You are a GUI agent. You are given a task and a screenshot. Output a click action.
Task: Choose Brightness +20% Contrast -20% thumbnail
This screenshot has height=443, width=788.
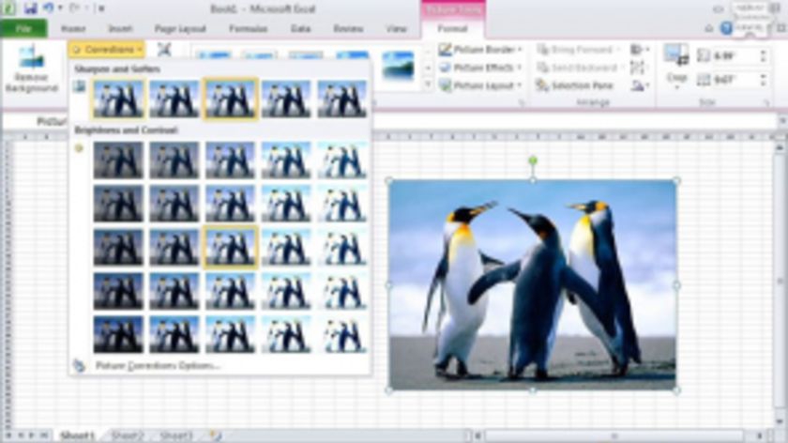pos(286,204)
